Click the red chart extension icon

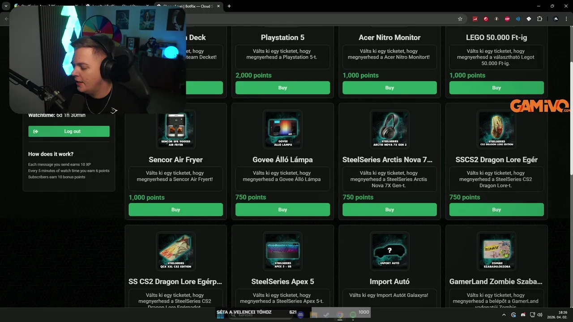click(475, 19)
